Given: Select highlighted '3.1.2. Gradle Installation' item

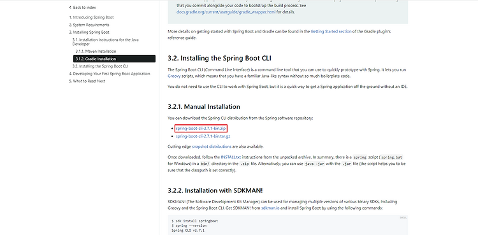Looking at the screenshot, I should (x=114, y=59).
